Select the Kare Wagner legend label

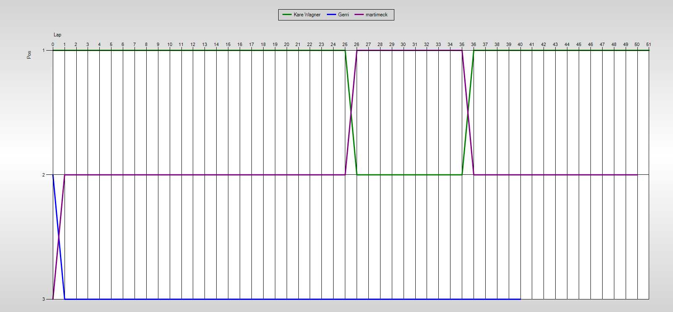(307, 15)
